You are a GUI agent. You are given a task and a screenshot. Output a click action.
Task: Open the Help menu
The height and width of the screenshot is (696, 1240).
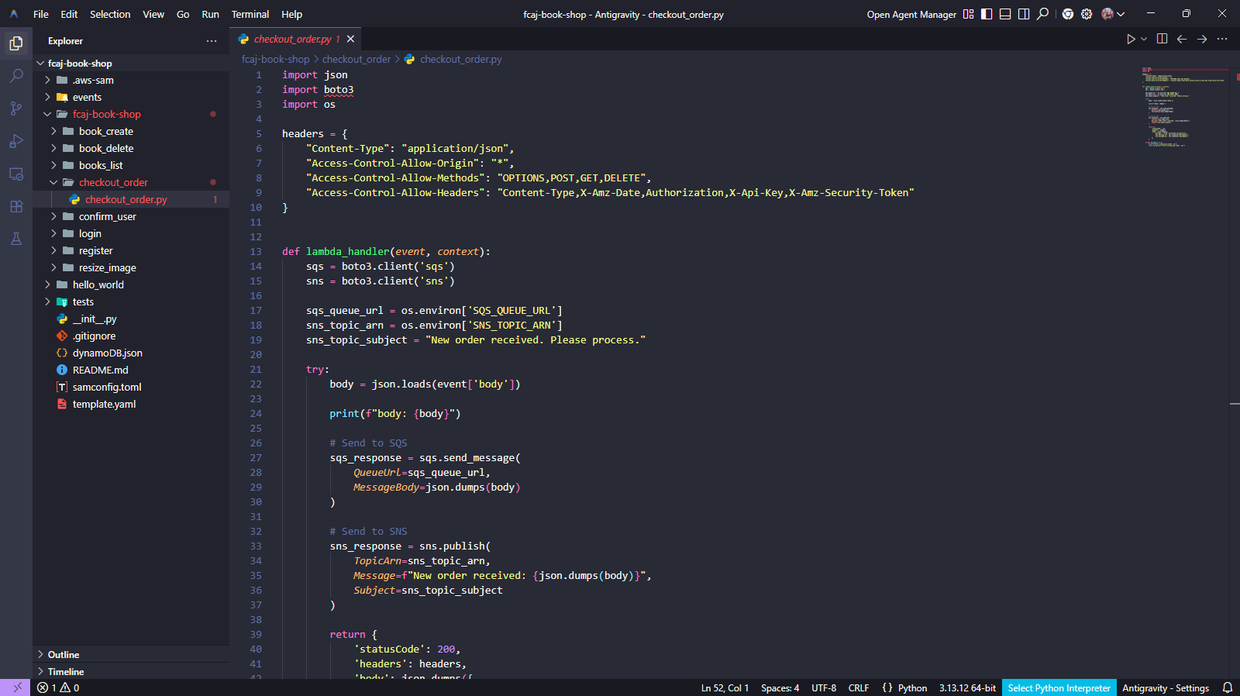292,14
